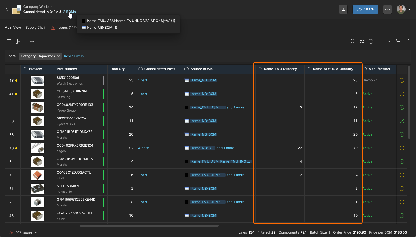Open the 4 parts consolidated link
416x237 pixels.
coord(144,148)
